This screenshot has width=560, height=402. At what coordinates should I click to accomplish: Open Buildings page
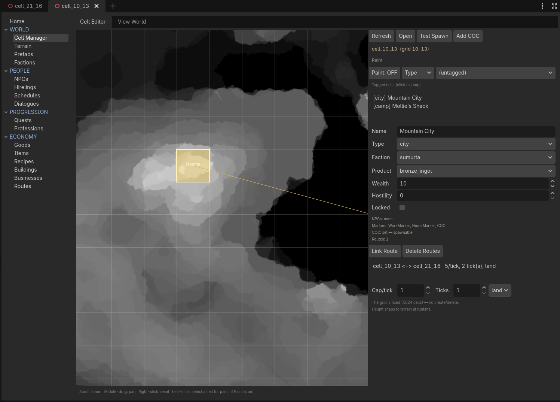coord(25,170)
